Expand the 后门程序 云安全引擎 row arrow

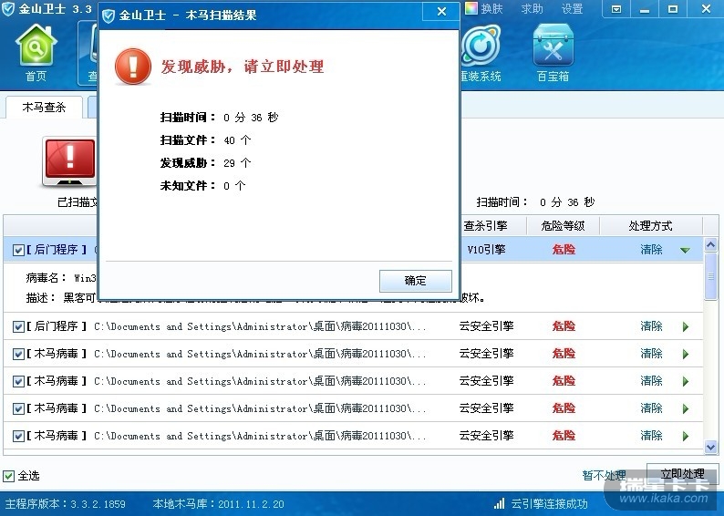click(x=686, y=326)
